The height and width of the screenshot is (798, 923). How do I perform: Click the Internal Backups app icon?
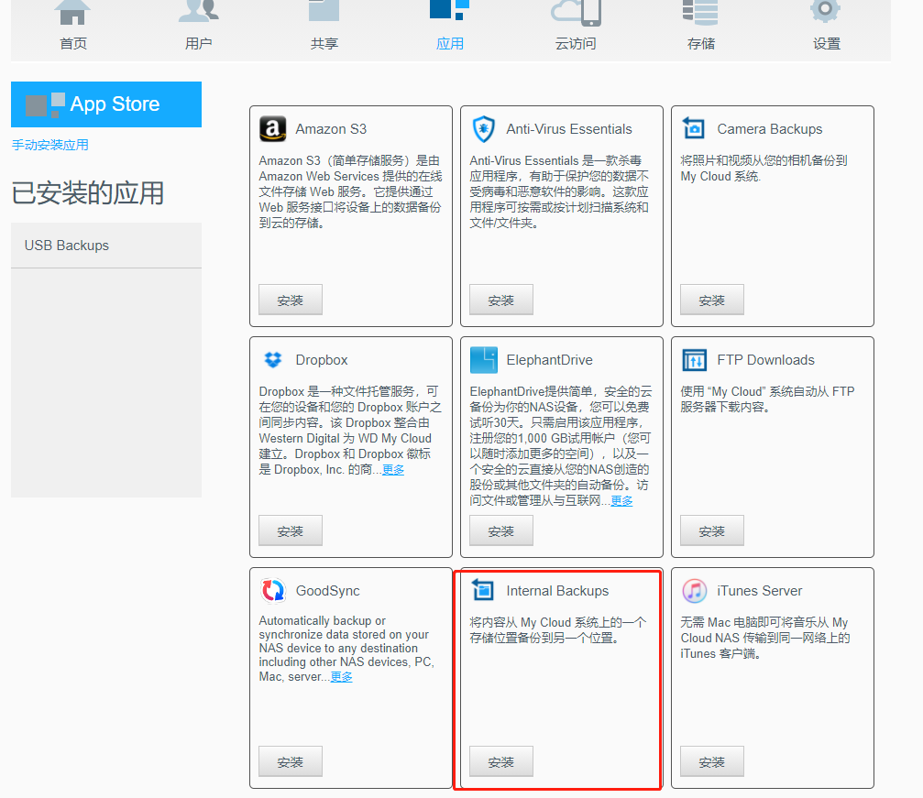click(x=483, y=590)
